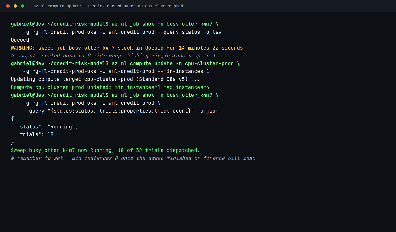Click the green maximize window button
This screenshot has width=396, height=232.
click(x=23, y=6)
